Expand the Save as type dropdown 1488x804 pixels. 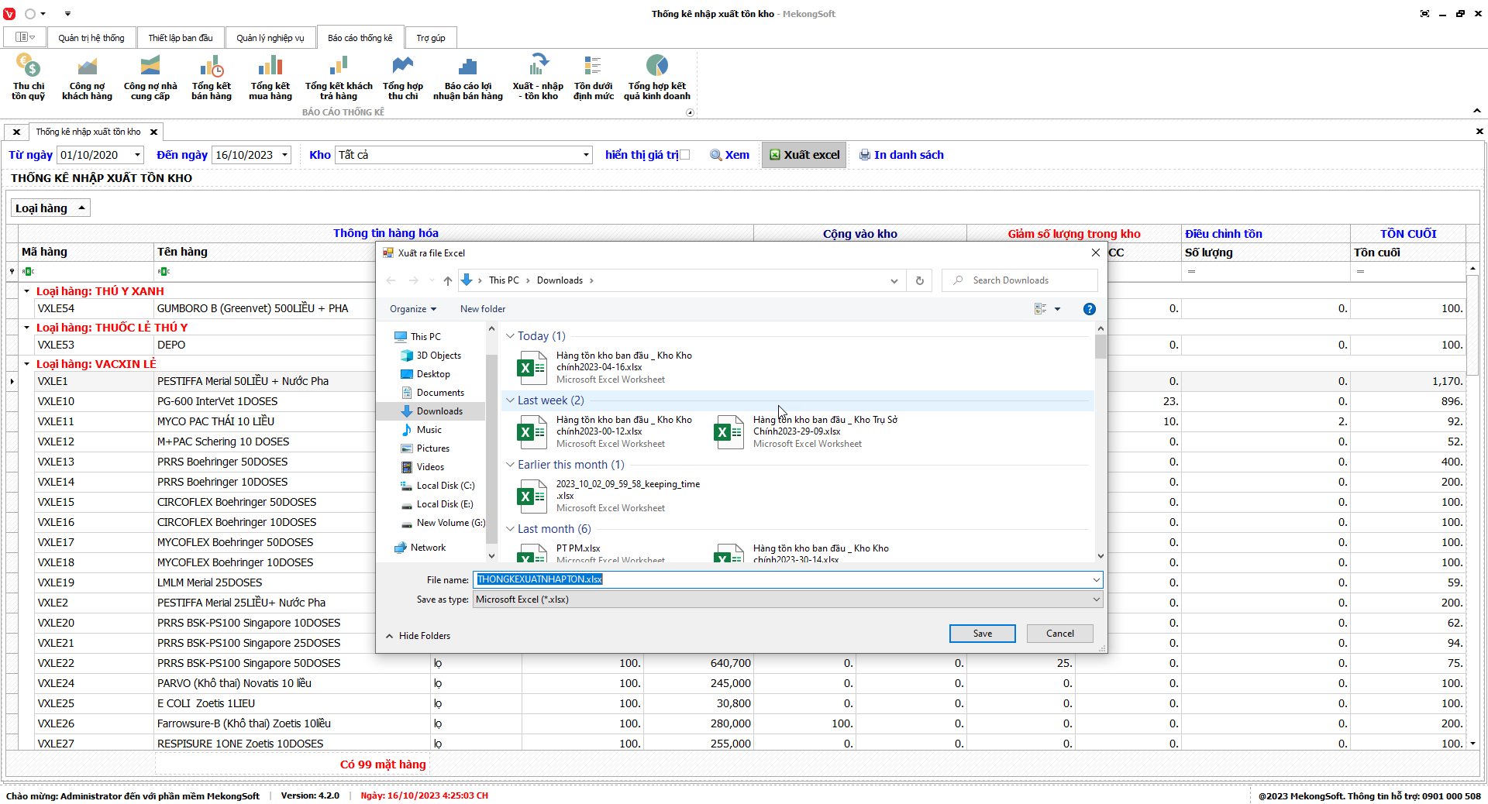click(x=1096, y=600)
